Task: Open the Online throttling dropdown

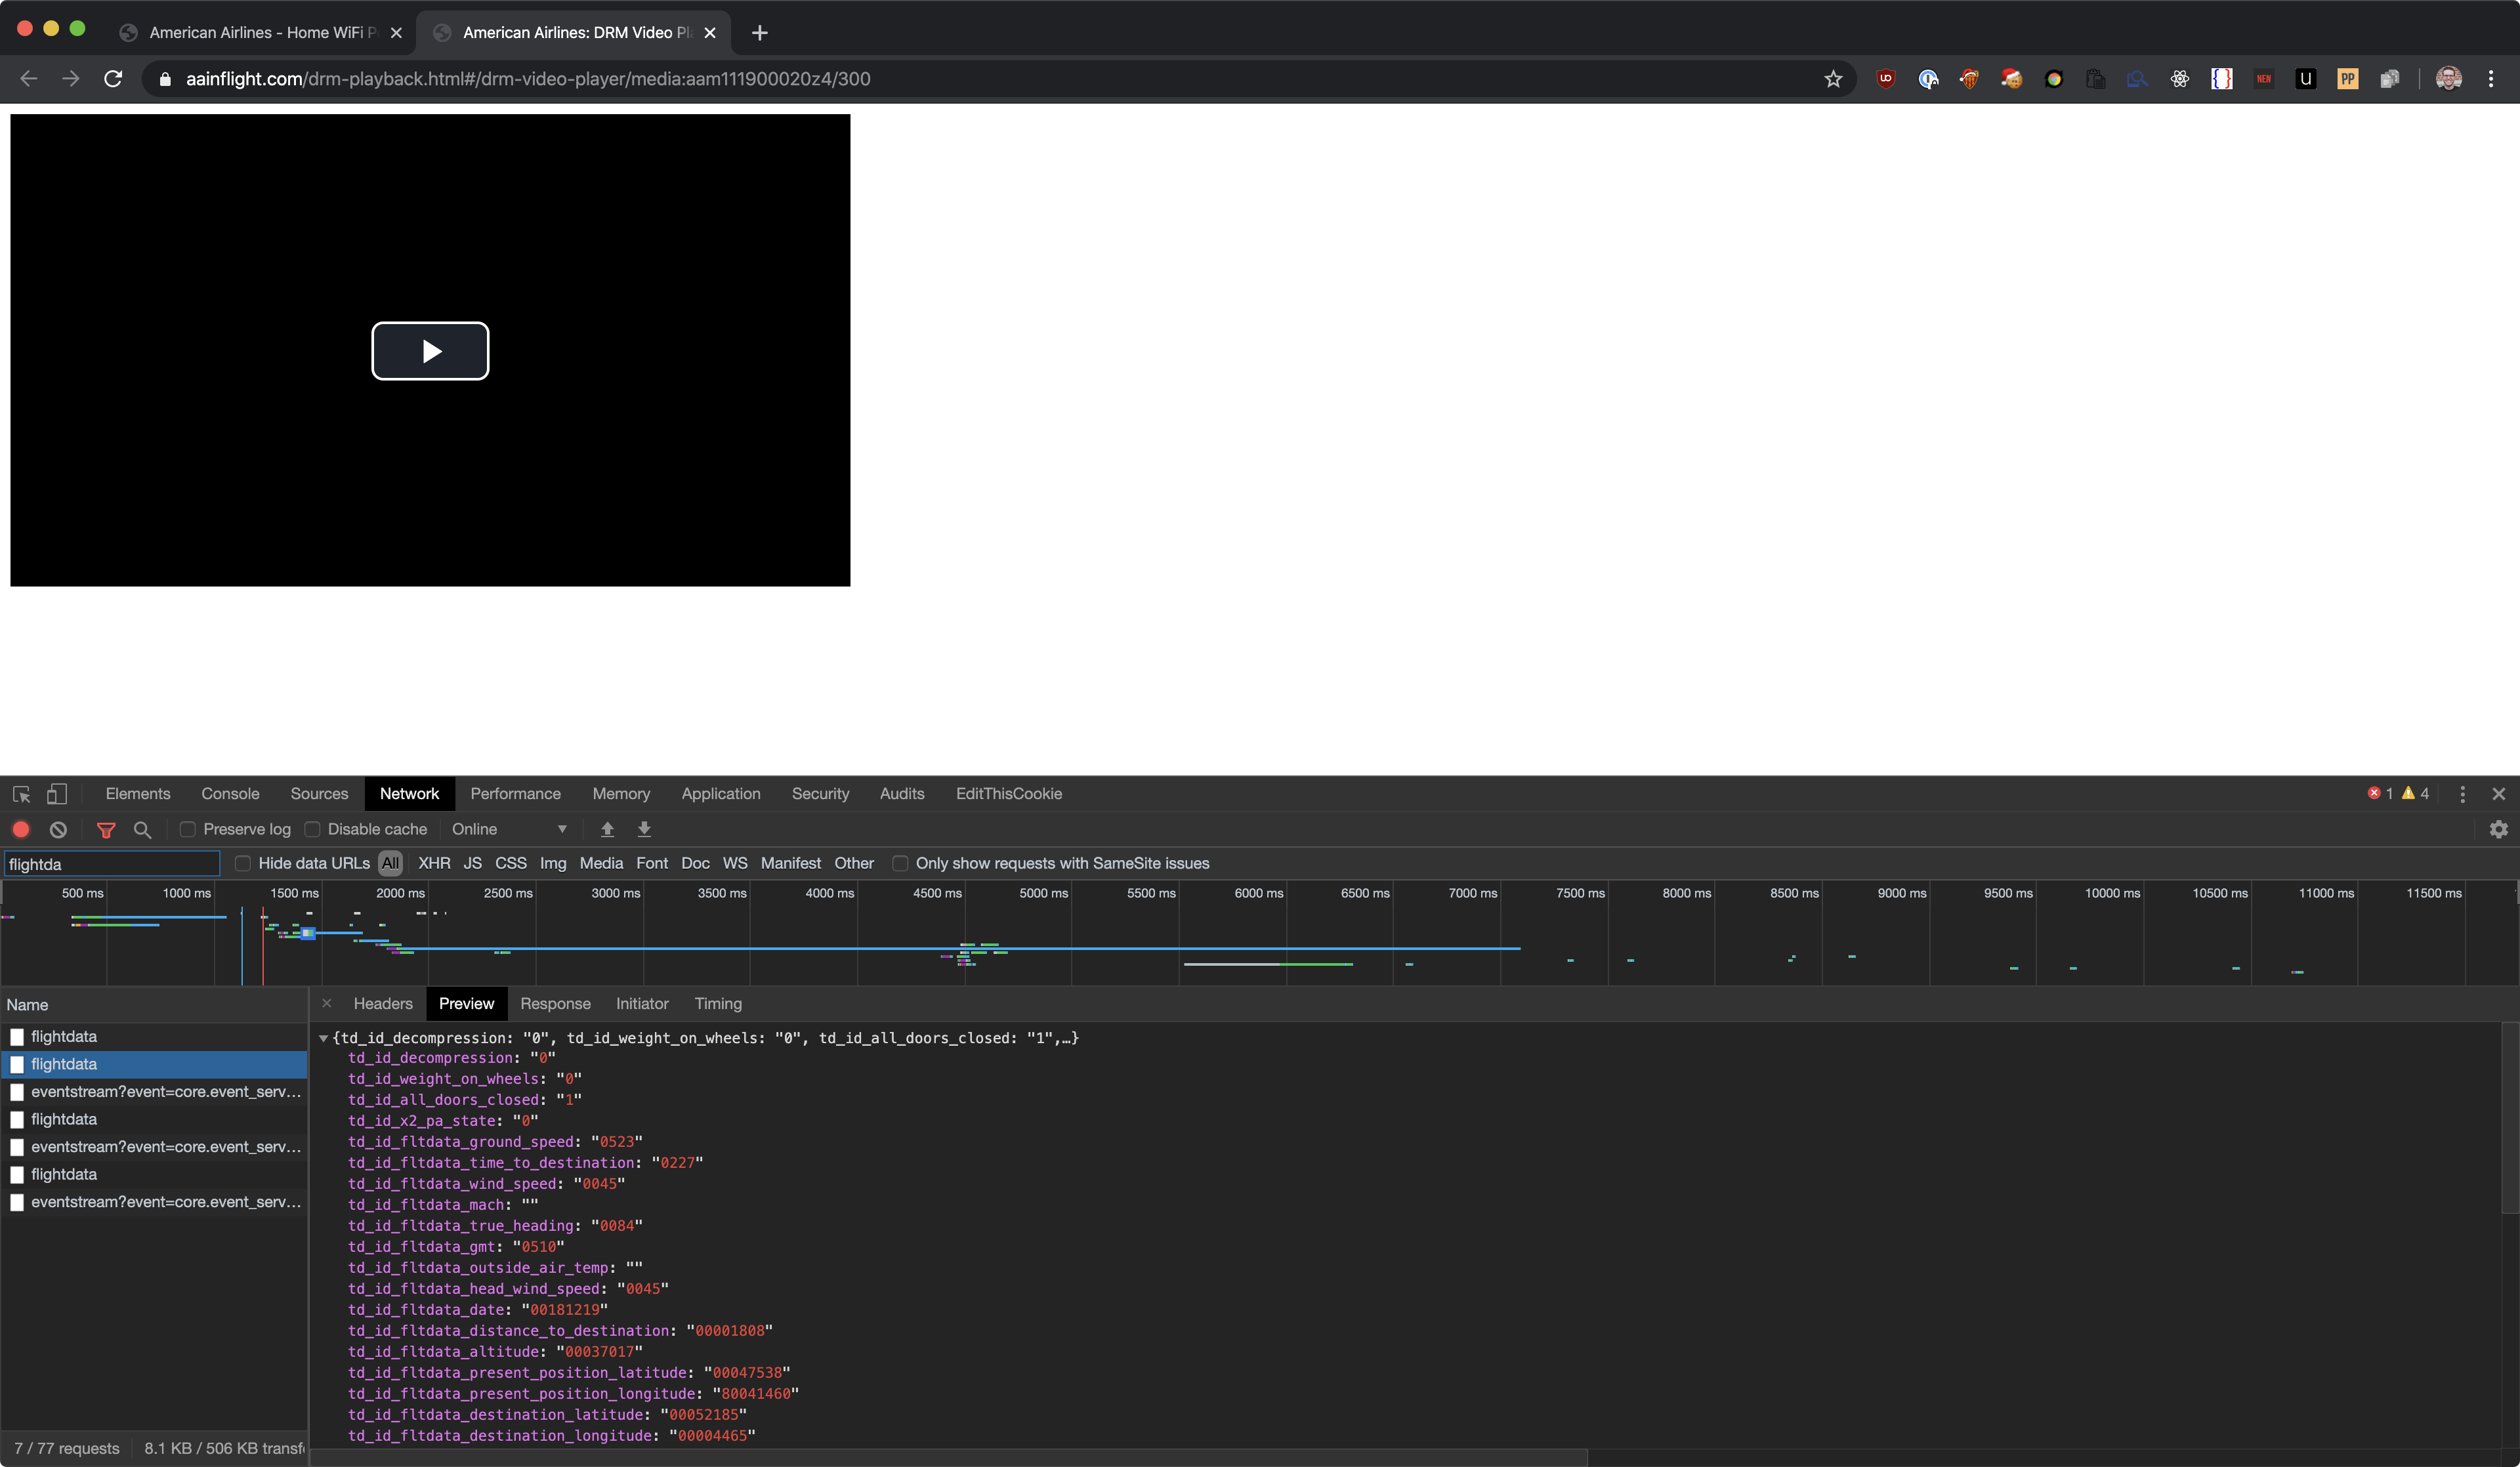Action: click(x=509, y=829)
